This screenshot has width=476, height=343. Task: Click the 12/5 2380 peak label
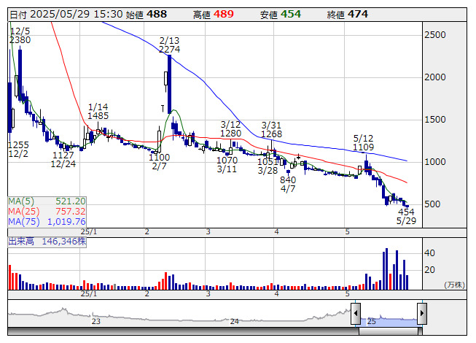pos(20,36)
